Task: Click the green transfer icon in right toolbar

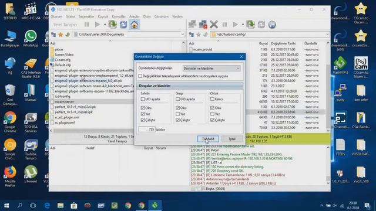Action: pyautogui.click(x=250, y=25)
